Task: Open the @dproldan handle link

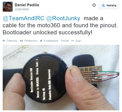Action: [x=22, y=9]
